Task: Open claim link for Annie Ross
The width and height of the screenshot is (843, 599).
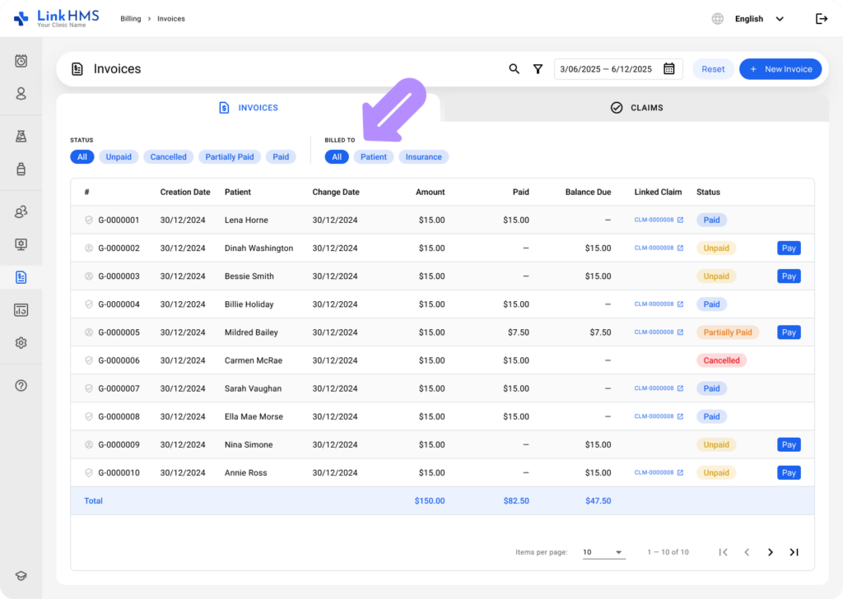Action: point(659,473)
